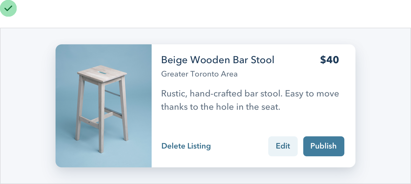This screenshot has width=411, height=184.
Task: Click the lower crossbar of the stool
Action: click(89, 121)
